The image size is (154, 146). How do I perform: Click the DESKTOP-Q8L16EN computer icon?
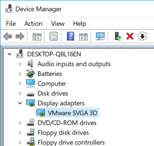[x=20, y=54]
